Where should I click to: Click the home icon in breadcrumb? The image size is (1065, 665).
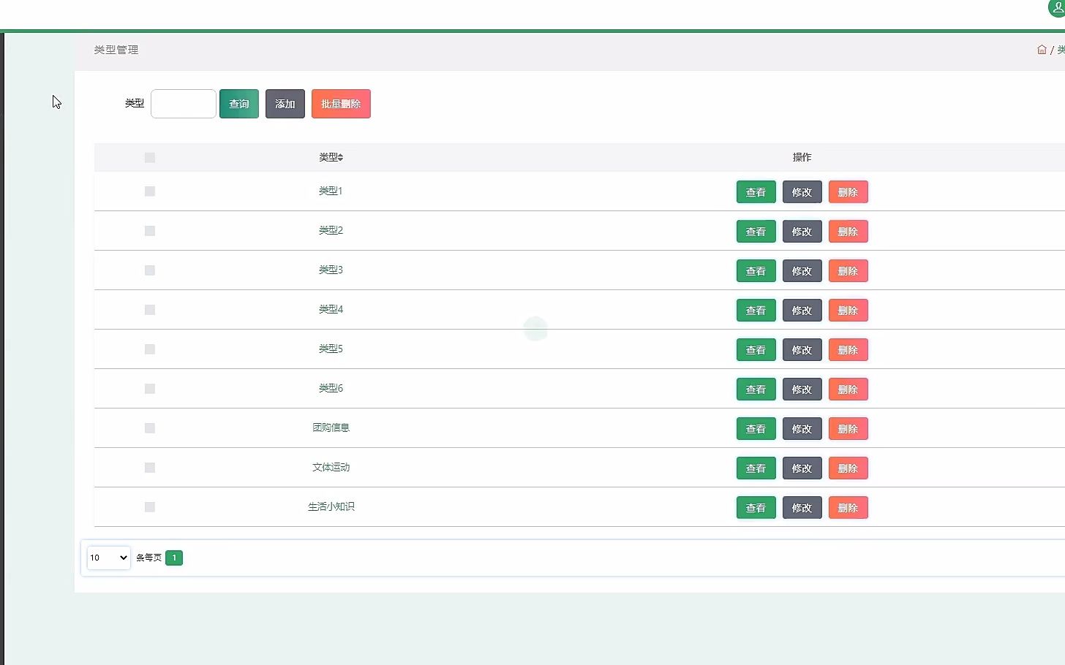pos(1042,50)
